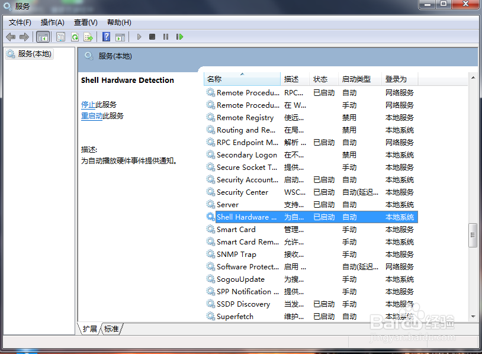Switch to the 标准 tab

[x=111, y=329]
